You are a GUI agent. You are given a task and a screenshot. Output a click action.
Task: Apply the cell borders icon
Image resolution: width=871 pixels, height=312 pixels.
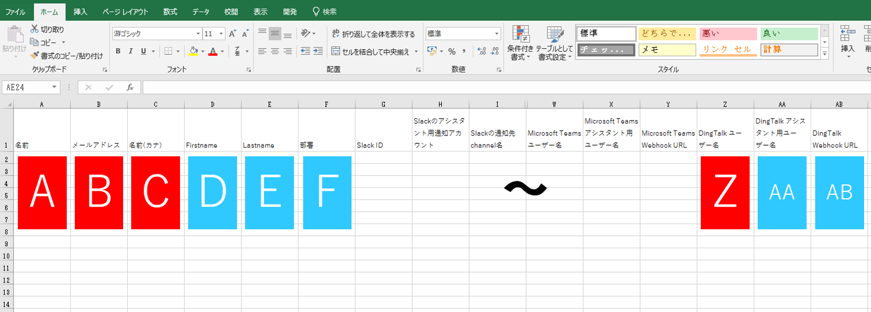(168, 51)
